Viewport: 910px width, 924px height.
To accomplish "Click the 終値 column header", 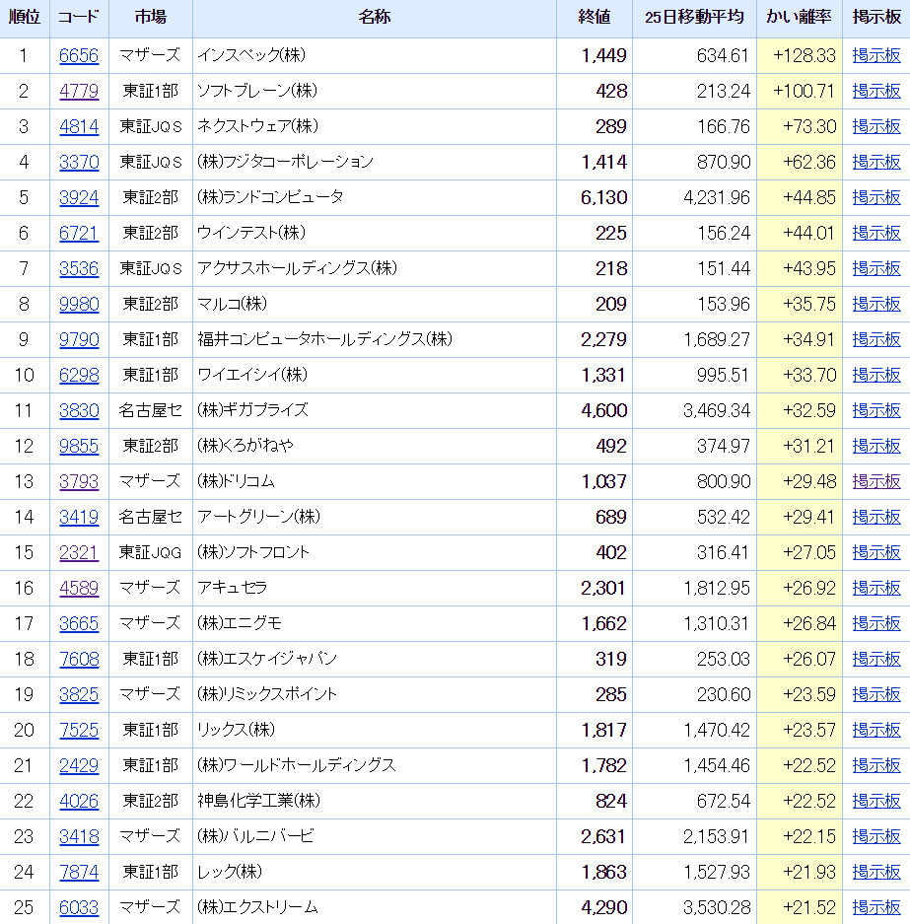I will [x=594, y=17].
